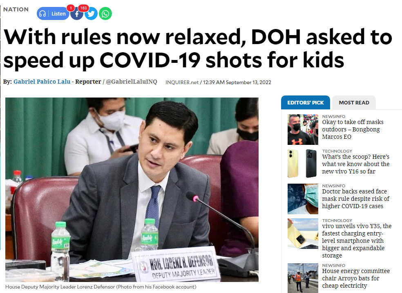
Task: Read Doctor backs eased face mask rule story
Action: [x=355, y=199]
